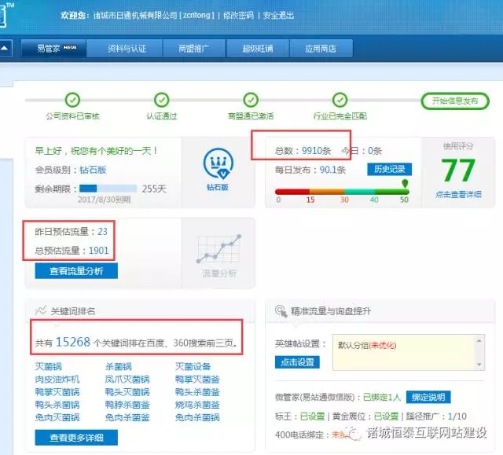
Task: Click the 公司资料已审核 checkmark icon
Action: (x=72, y=100)
